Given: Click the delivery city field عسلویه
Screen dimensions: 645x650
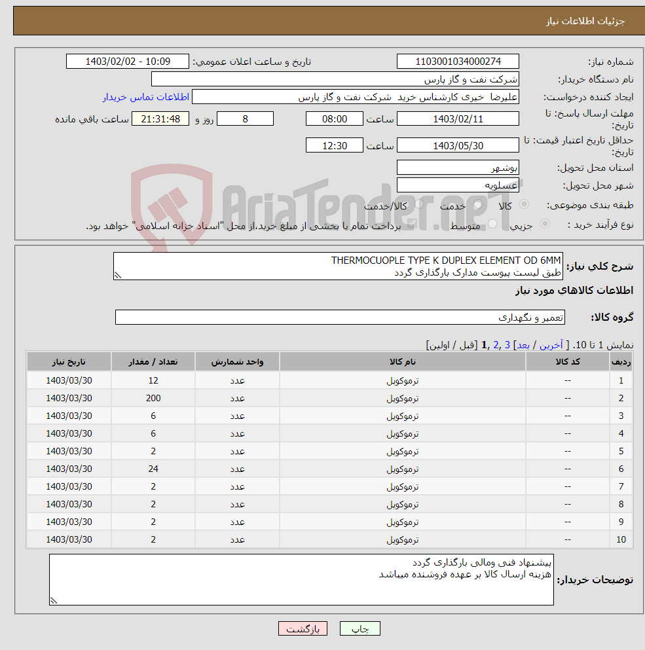Looking at the screenshot, I should click(x=458, y=185).
